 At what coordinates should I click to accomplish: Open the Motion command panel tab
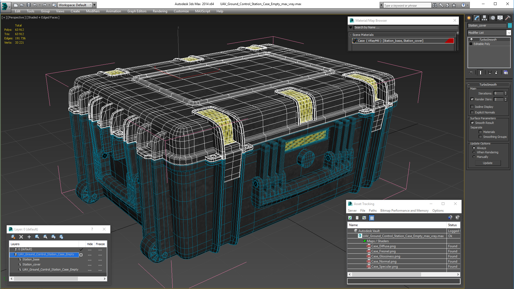pyautogui.click(x=493, y=18)
